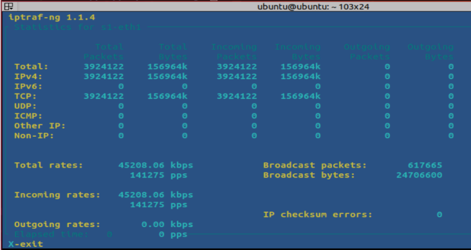471x250 pixels.
Task: Select Non-IP row's outgoing bytes value 0
Action: (x=451, y=136)
